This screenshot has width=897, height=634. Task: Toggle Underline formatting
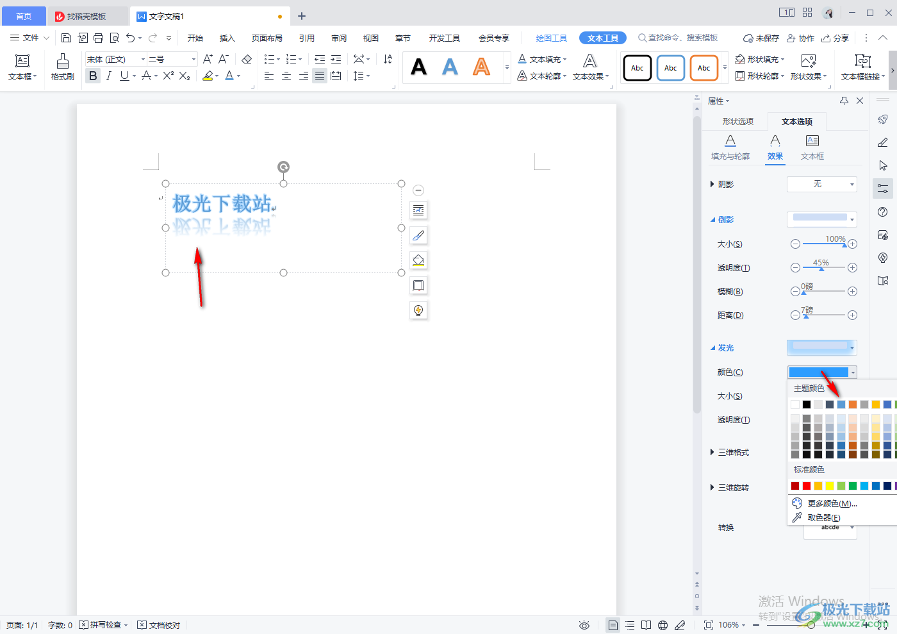[124, 76]
